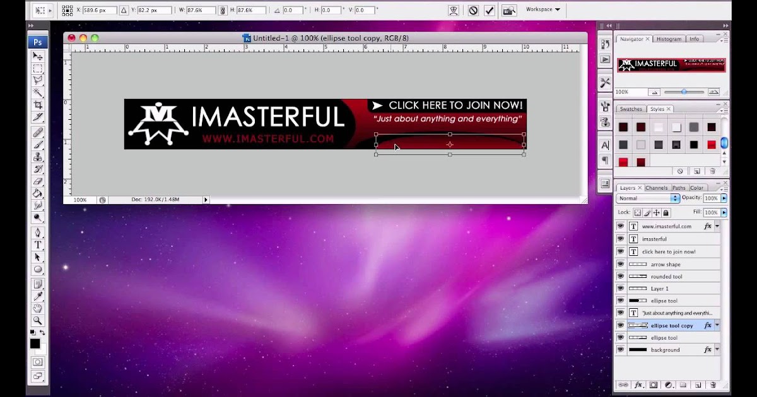Toggle lock transparent pixels
This screenshot has width=757, height=397.
click(x=638, y=213)
